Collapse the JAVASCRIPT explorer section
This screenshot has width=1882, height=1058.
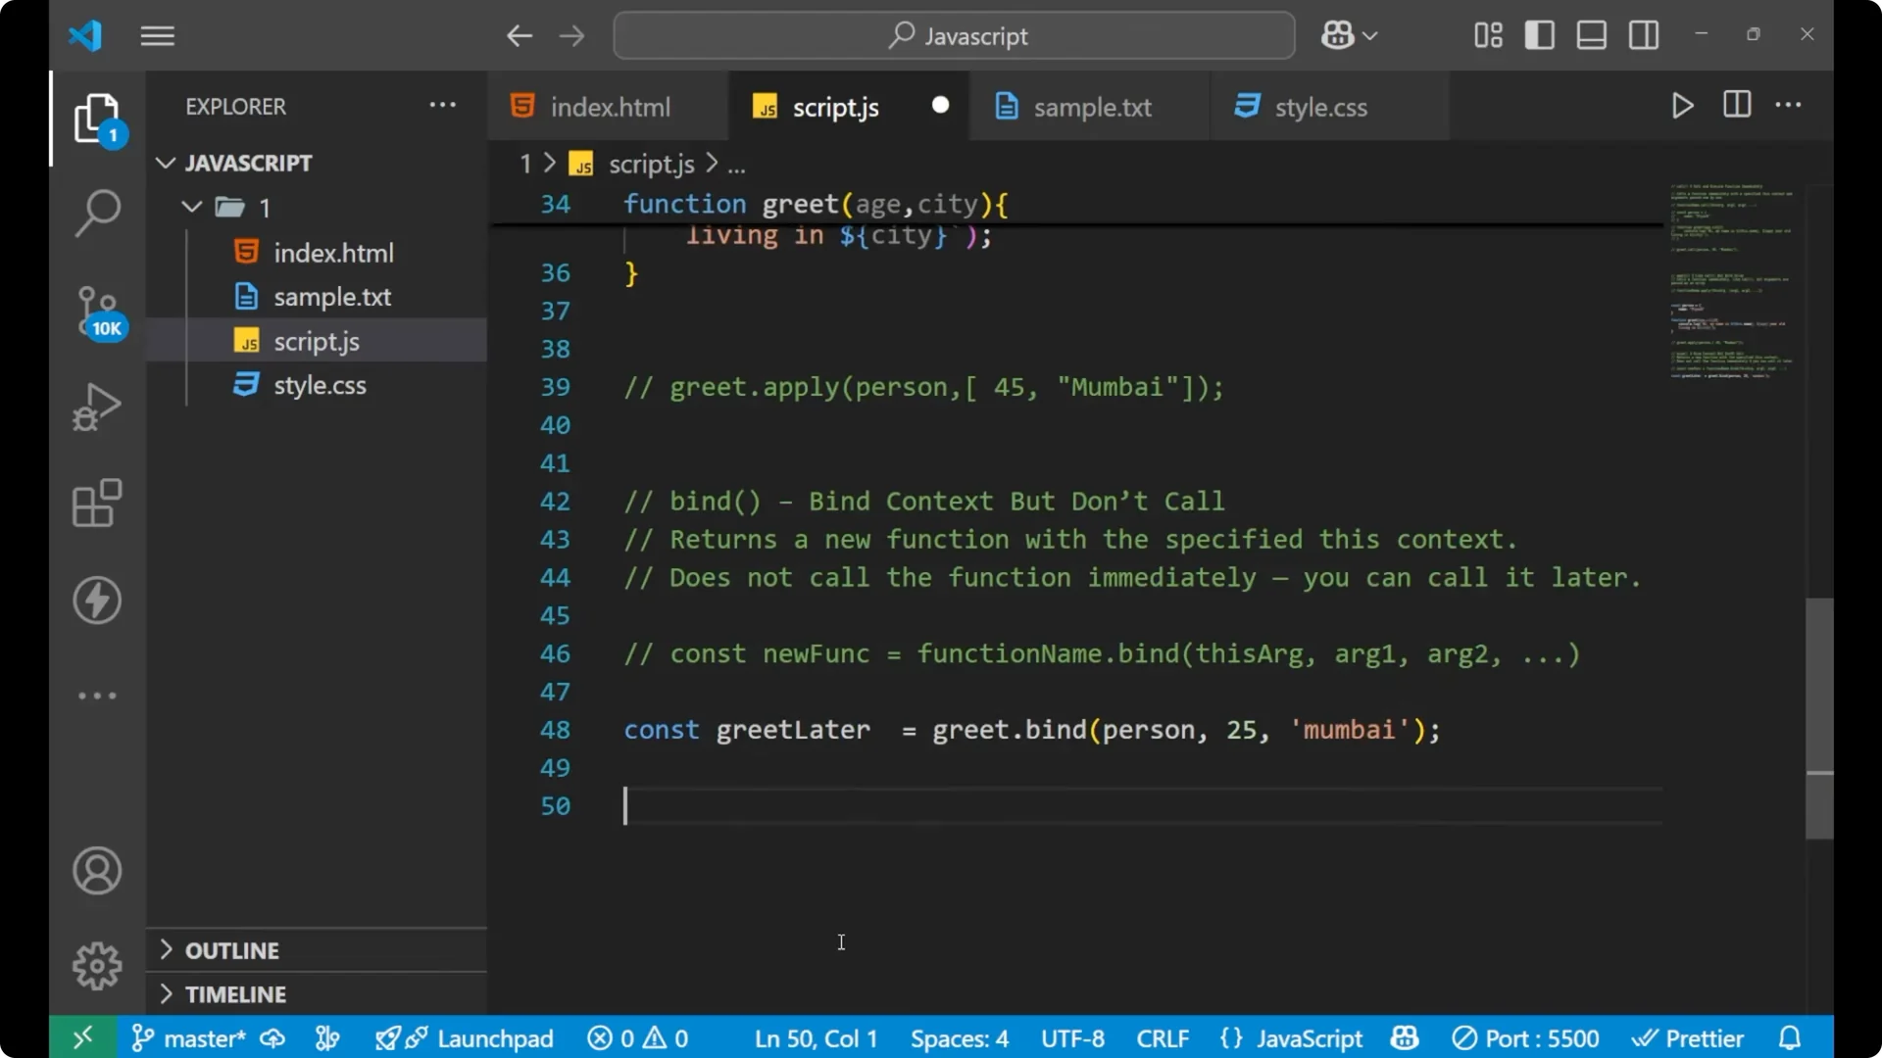pos(165,163)
